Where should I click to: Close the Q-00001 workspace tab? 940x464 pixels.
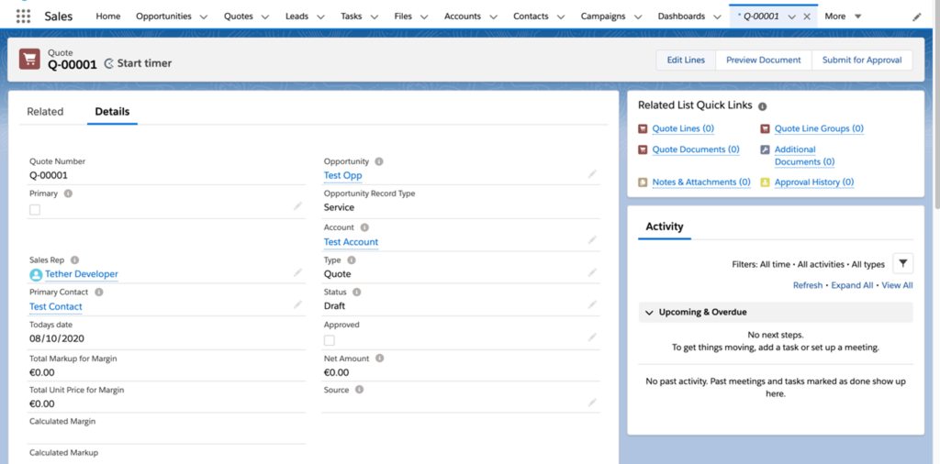point(807,17)
